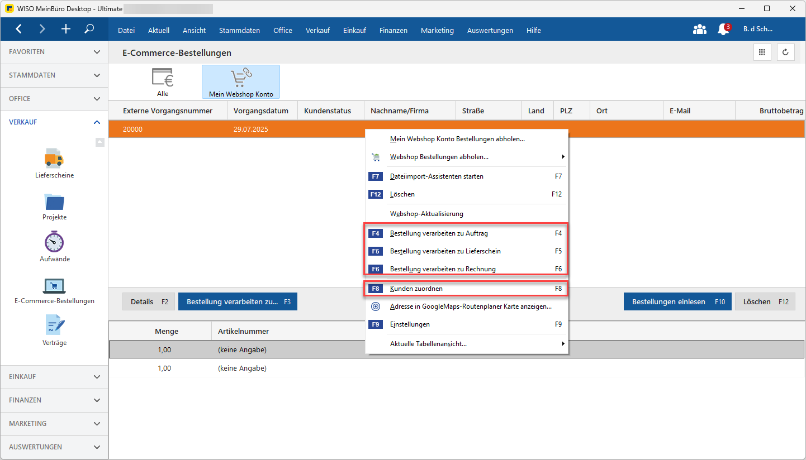Click the refresh icon top right
Image resolution: width=806 pixels, height=460 pixels.
tap(785, 52)
